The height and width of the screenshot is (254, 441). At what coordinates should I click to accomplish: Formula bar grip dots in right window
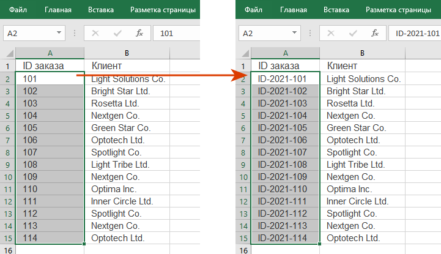click(310, 33)
